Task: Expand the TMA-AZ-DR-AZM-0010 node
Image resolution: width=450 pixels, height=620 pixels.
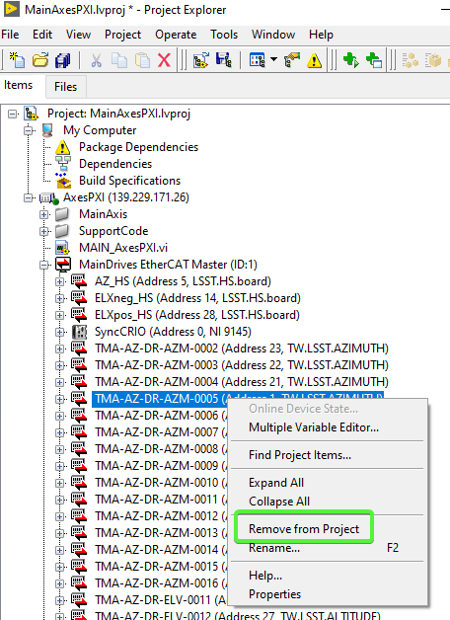Action: pos(59,483)
